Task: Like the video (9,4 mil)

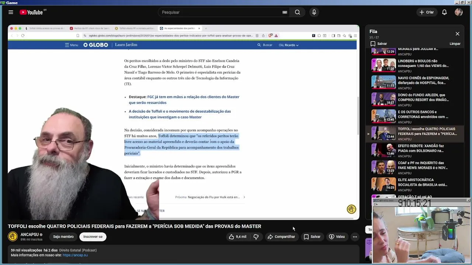Action: coord(237,237)
